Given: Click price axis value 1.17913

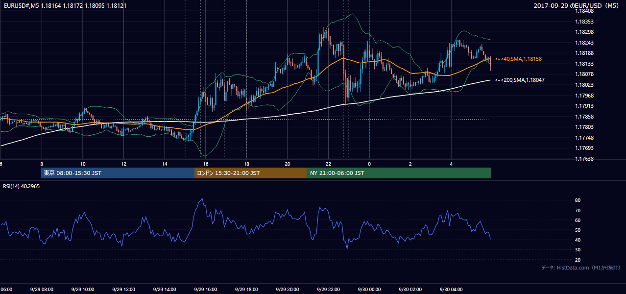Looking at the screenshot, I should pyautogui.click(x=584, y=106).
